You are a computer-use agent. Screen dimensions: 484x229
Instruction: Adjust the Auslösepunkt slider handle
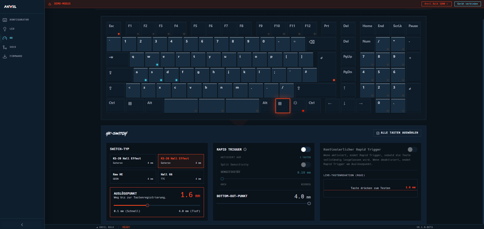tap(147, 205)
